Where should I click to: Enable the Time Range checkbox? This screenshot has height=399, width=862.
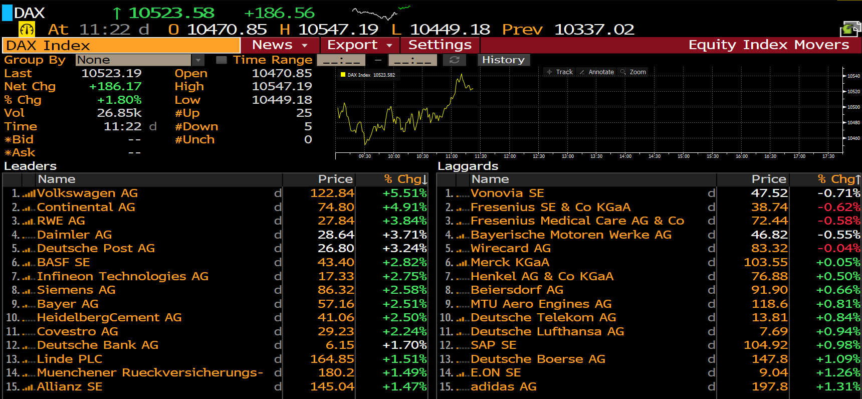221,60
